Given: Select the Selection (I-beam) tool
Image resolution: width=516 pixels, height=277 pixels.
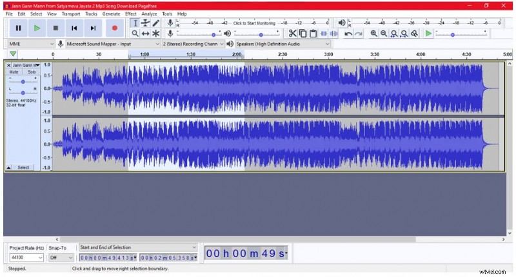Looking at the screenshot, I should click(135, 23).
